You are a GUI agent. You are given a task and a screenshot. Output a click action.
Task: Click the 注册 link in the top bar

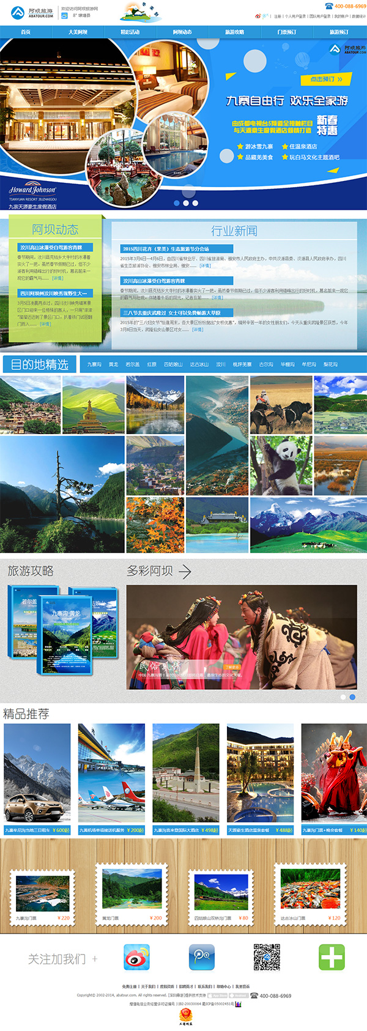pos(278,17)
